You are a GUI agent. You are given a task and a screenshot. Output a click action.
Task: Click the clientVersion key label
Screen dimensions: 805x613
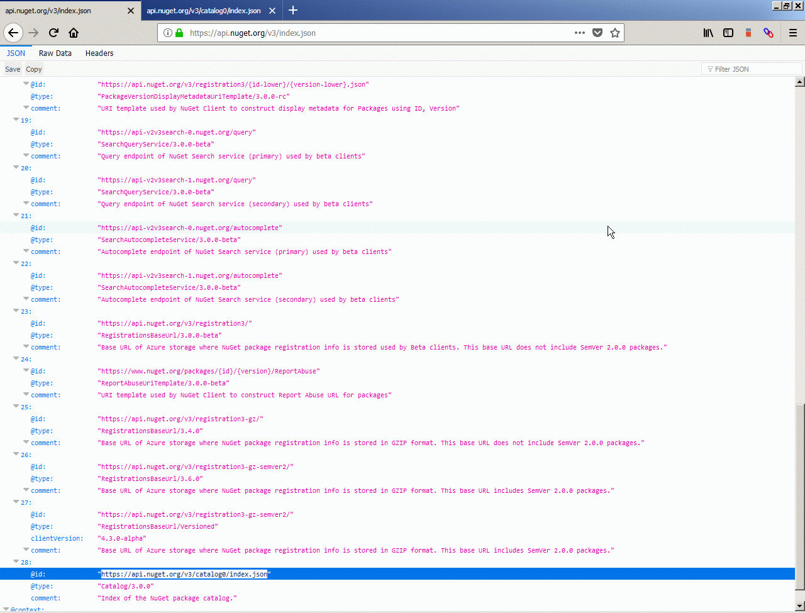[x=57, y=538]
